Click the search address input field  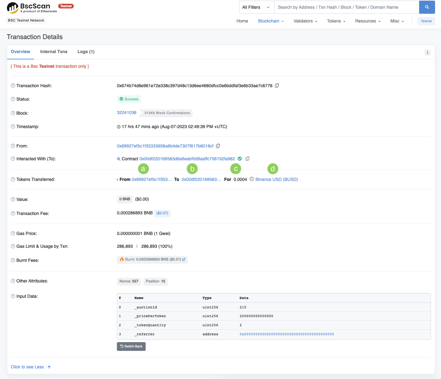click(x=346, y=7)
